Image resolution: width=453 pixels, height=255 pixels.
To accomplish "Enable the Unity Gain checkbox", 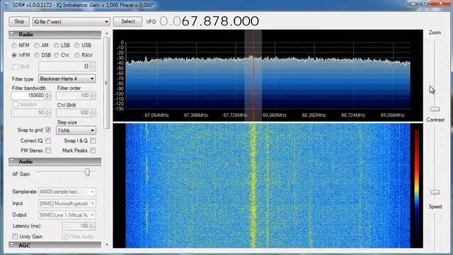I will coord(15,237).
